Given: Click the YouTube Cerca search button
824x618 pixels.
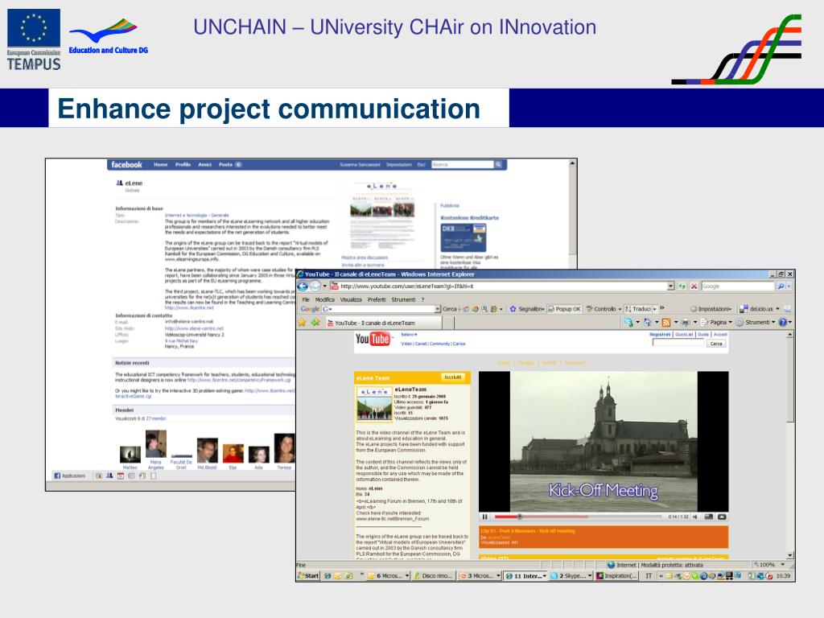Looking at the screenshot, I should point(716,344).
